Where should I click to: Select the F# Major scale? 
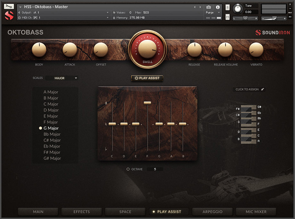52,152
